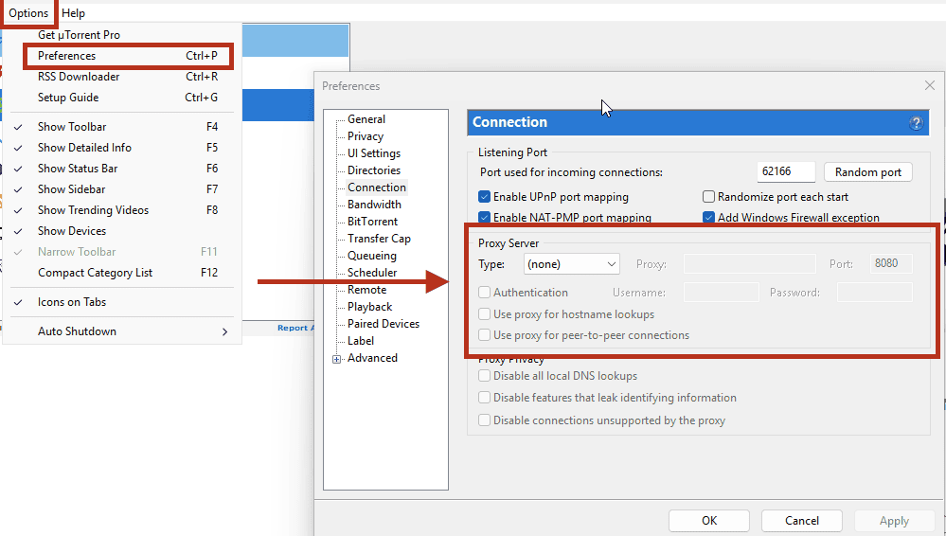Image resolution: width=946 pixels, height=536 pixels.
Task: Choose Get µTorrent Pro menu entry
Action: pos(122,35)
